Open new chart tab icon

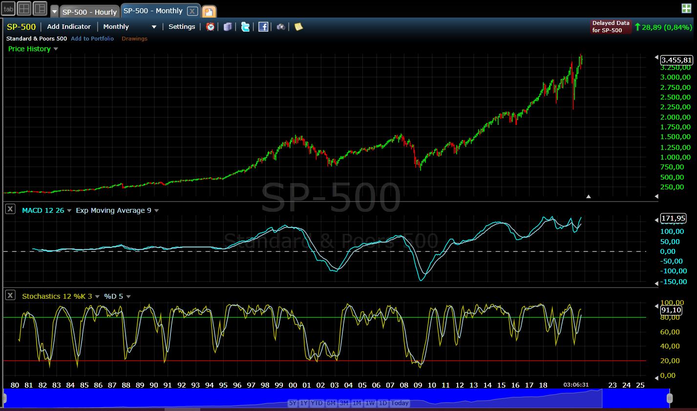pos(209,12)
